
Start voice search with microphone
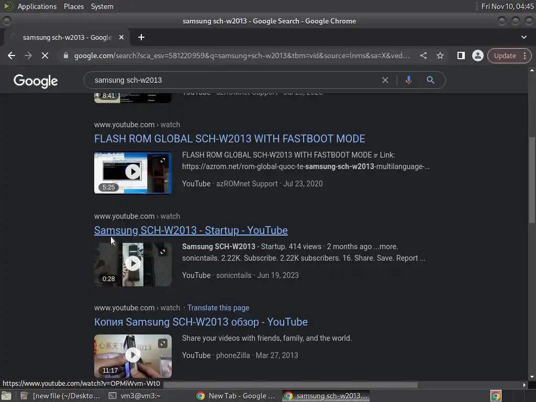click(x=408, y=80)
